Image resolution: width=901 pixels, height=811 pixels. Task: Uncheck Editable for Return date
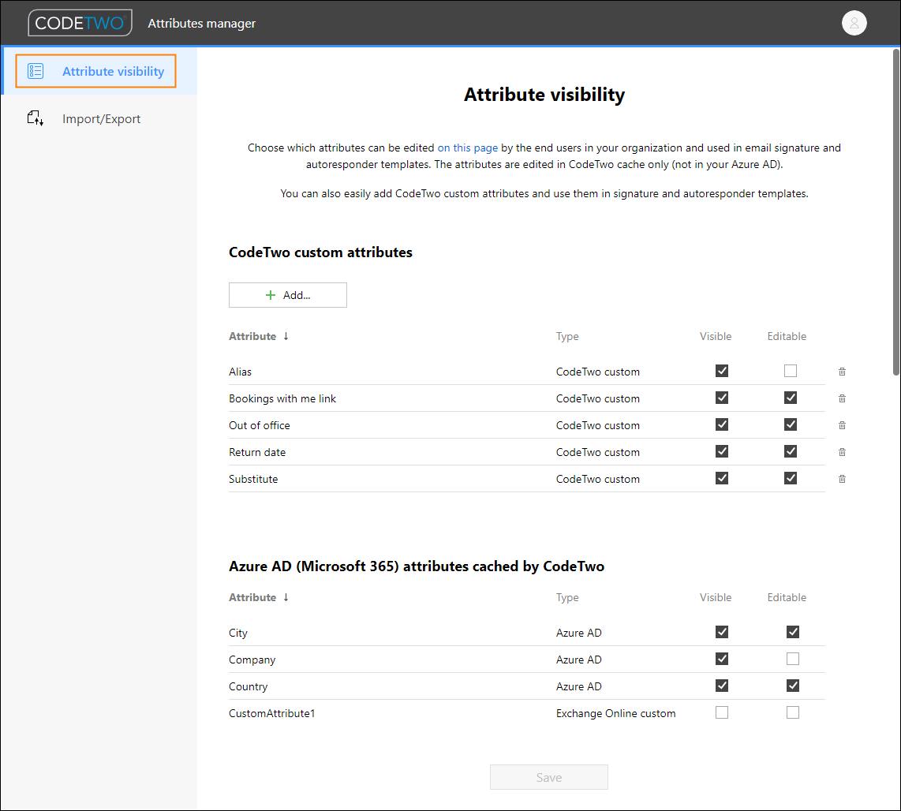pyautogui.click(x=791, y=451)
